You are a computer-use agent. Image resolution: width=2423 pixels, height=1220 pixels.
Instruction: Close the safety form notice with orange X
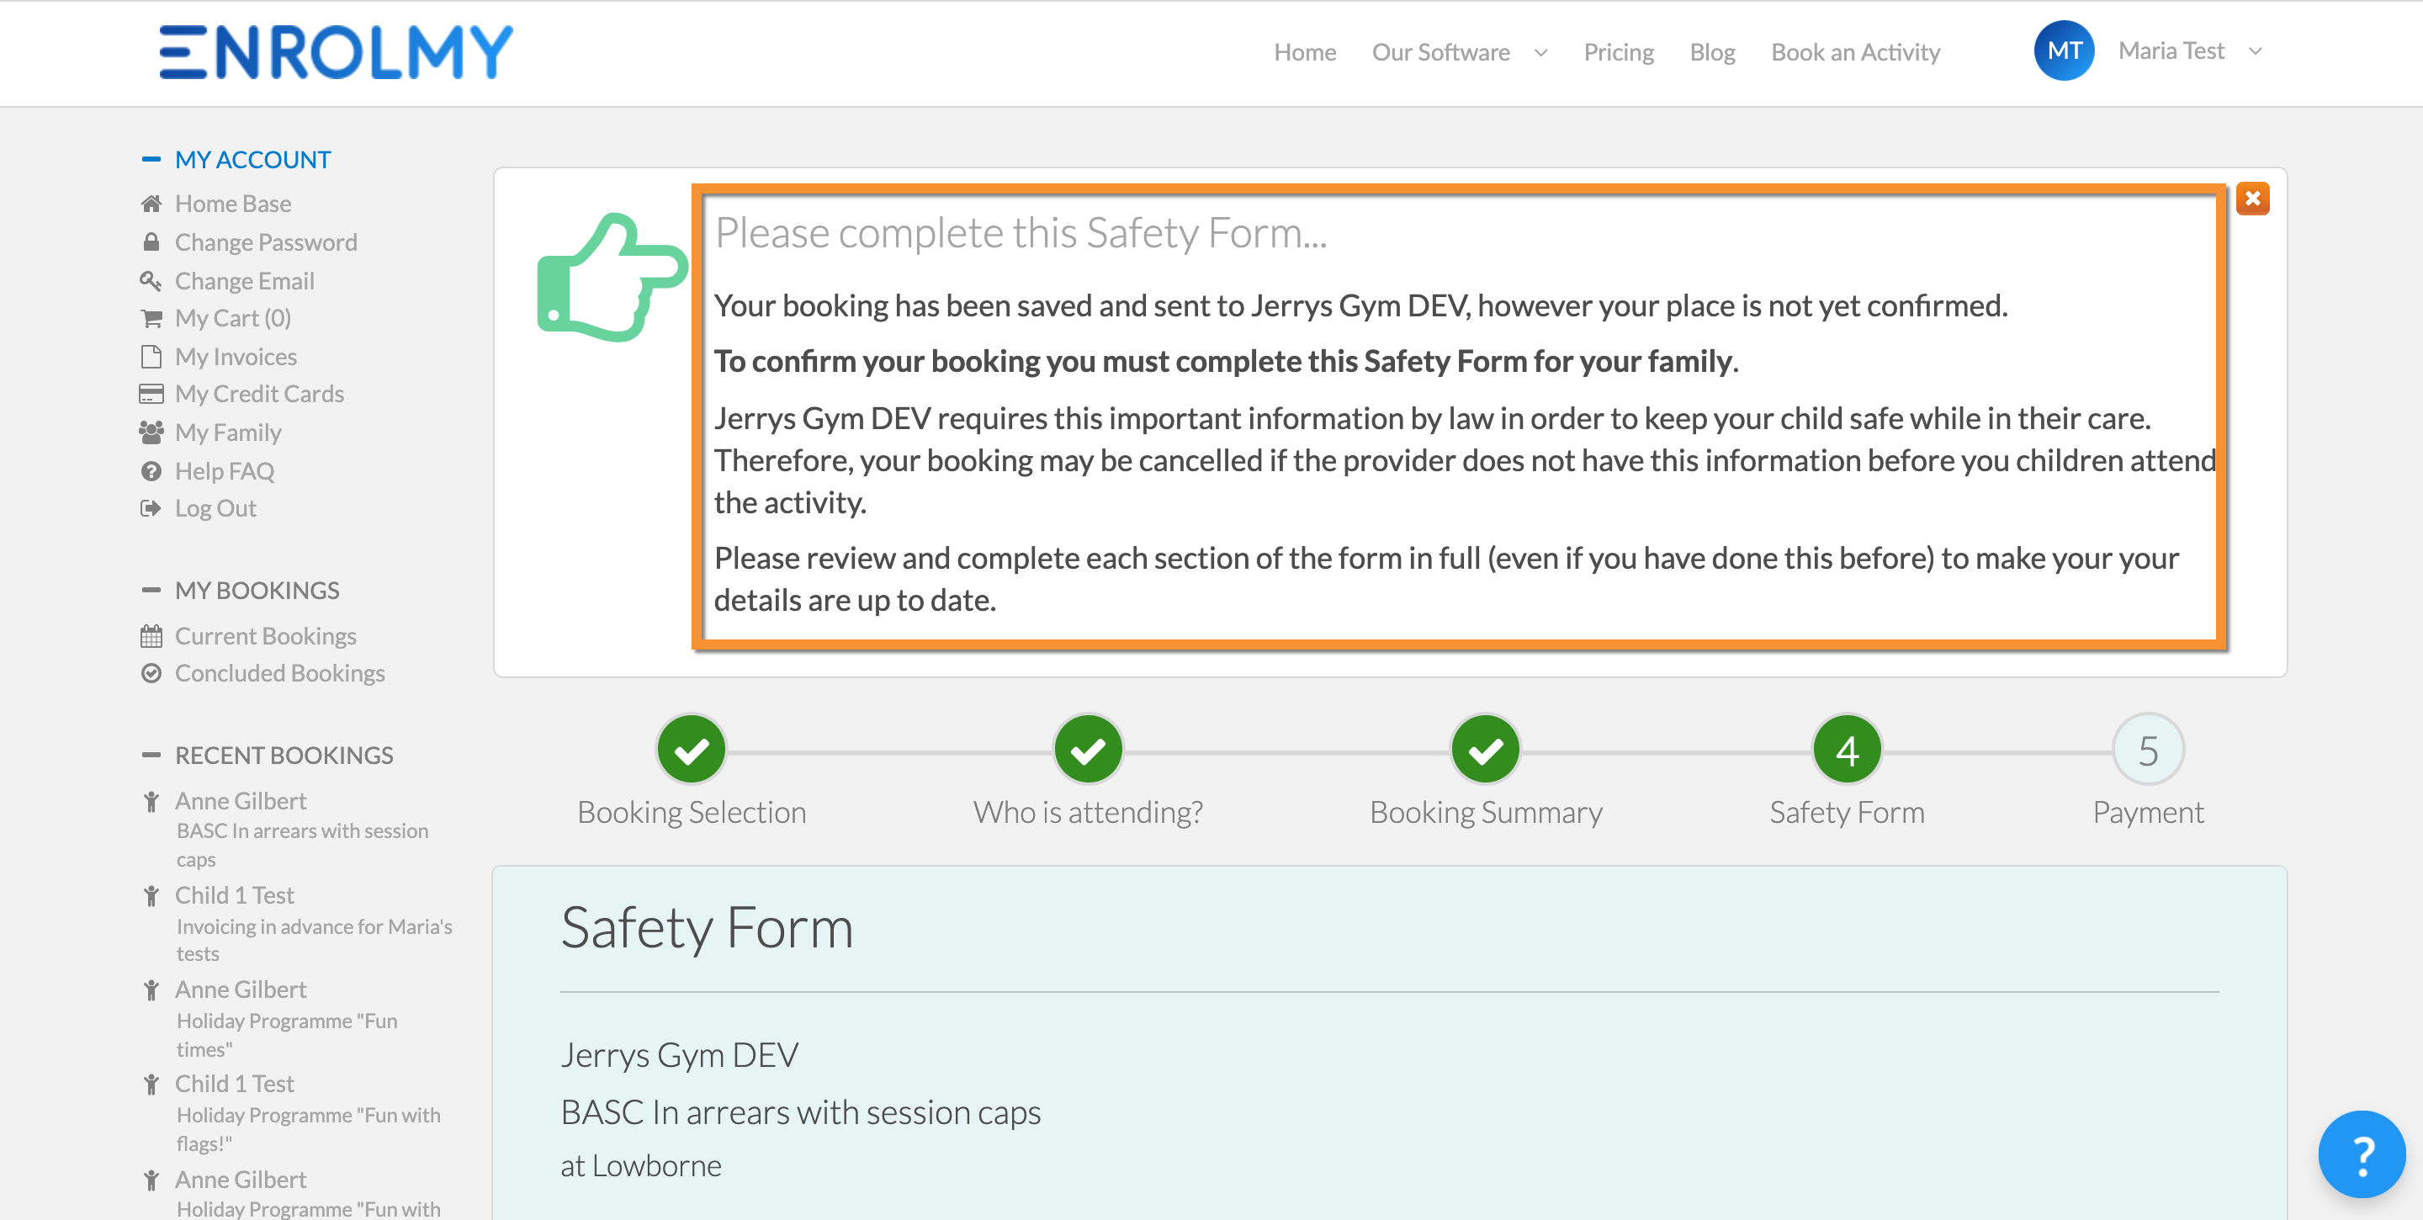[2252, 199]
